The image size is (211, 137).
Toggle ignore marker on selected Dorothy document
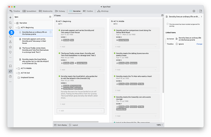coord(50,32)
